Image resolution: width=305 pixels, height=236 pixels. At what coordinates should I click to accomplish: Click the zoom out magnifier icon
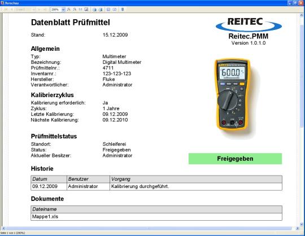pyautogui.click(x=75, y=10)
